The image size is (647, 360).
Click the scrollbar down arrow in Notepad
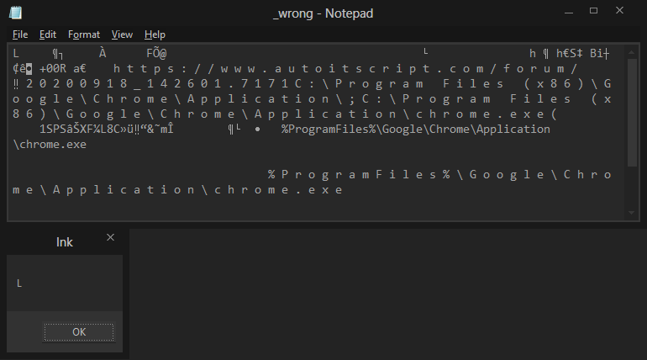(631, 213)
